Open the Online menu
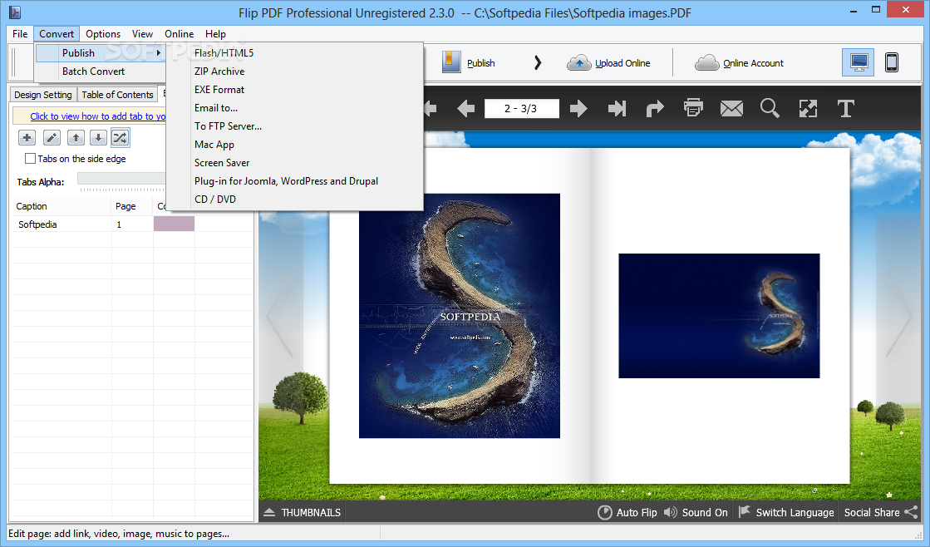 coord(180,34)
